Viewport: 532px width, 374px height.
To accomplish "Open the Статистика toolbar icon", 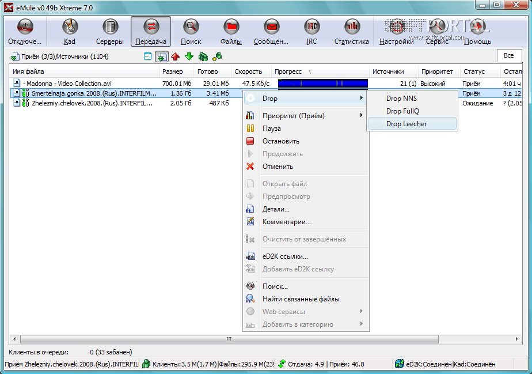I will pos(352,27).
